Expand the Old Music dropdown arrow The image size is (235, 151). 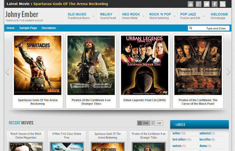[93, 16]
